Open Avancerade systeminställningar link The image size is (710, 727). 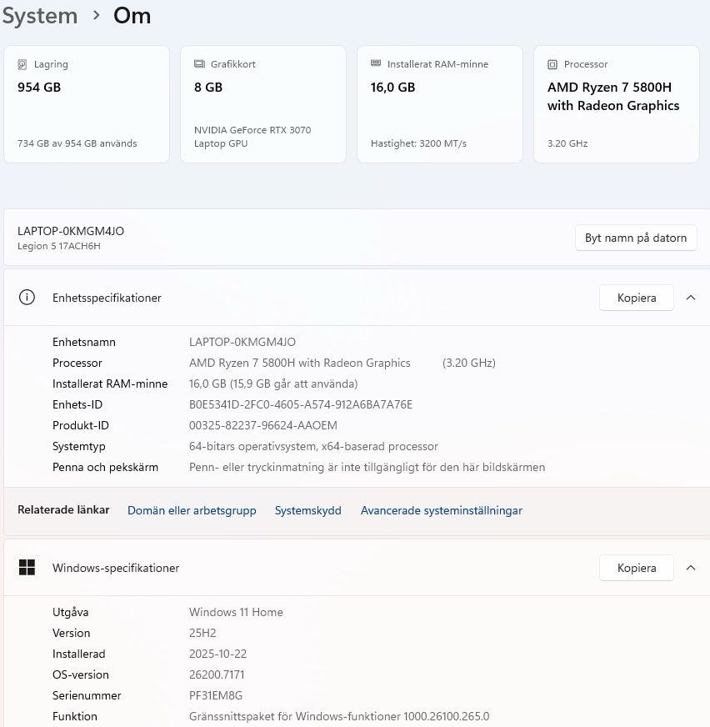coord(442,510)
